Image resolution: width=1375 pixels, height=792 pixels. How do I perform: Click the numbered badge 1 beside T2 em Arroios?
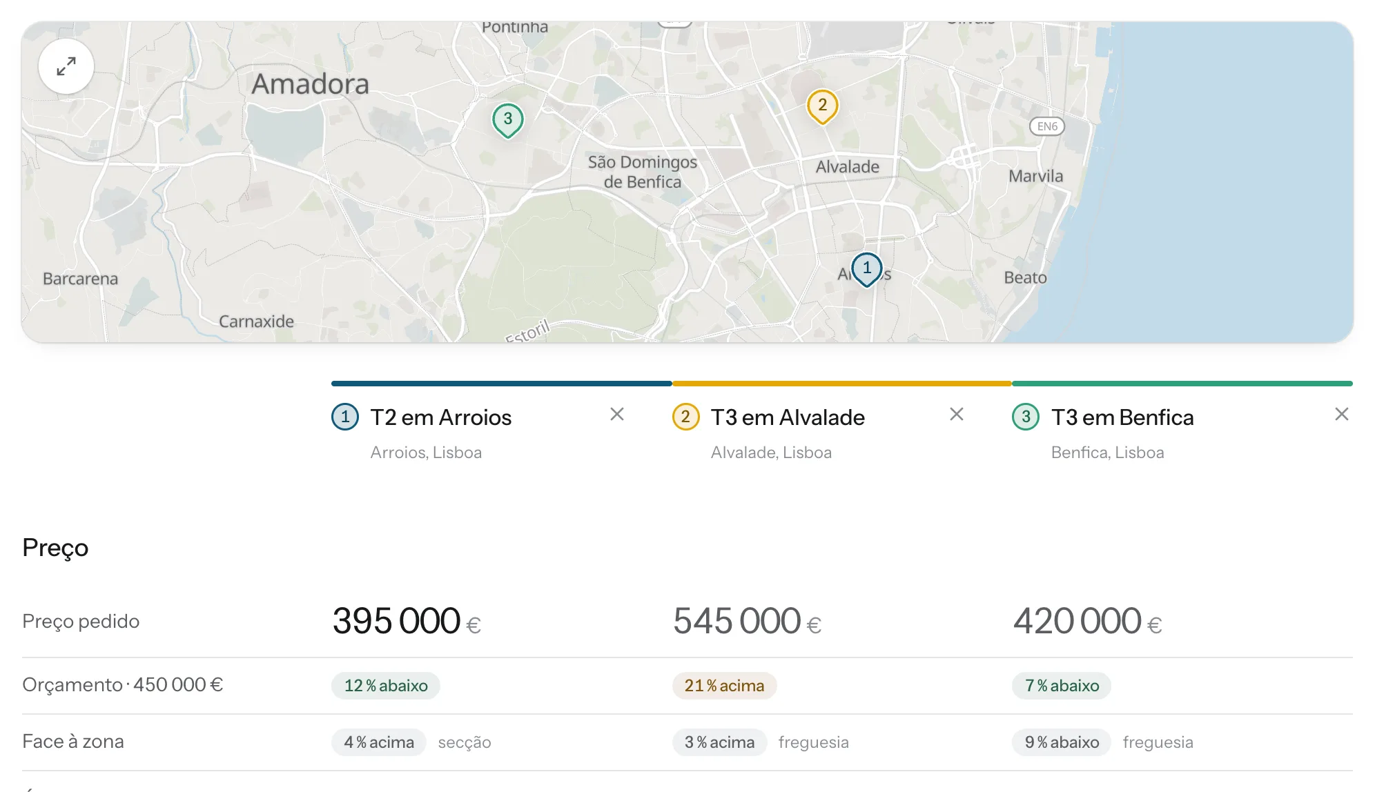pyautogui.click(x=345, y=417)
